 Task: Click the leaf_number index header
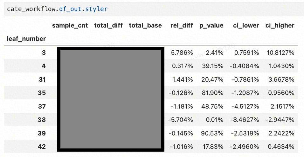26,39
